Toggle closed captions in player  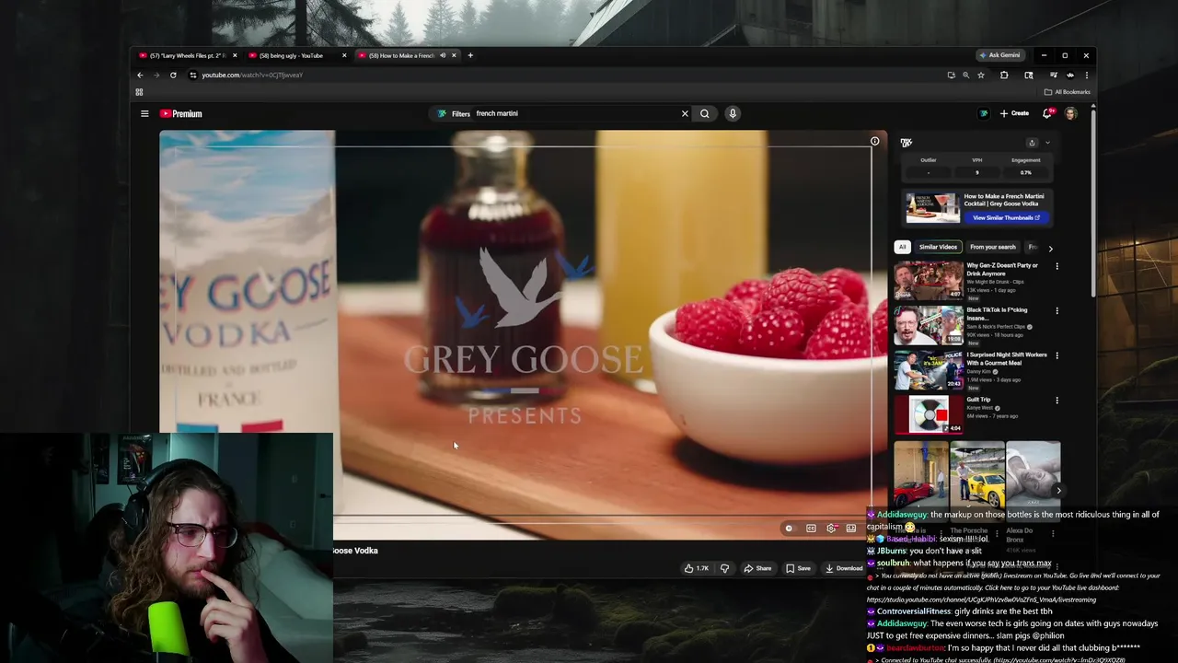[x=811, y=529]
